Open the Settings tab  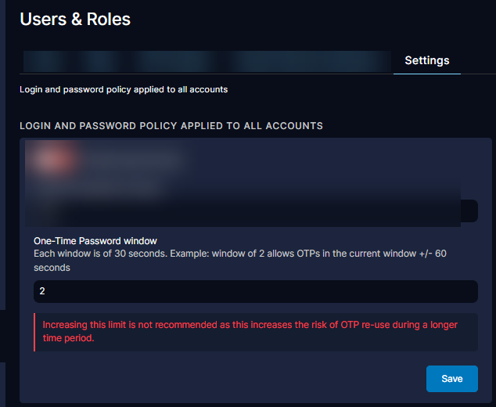pyautogui.click(x=426, y=61)
